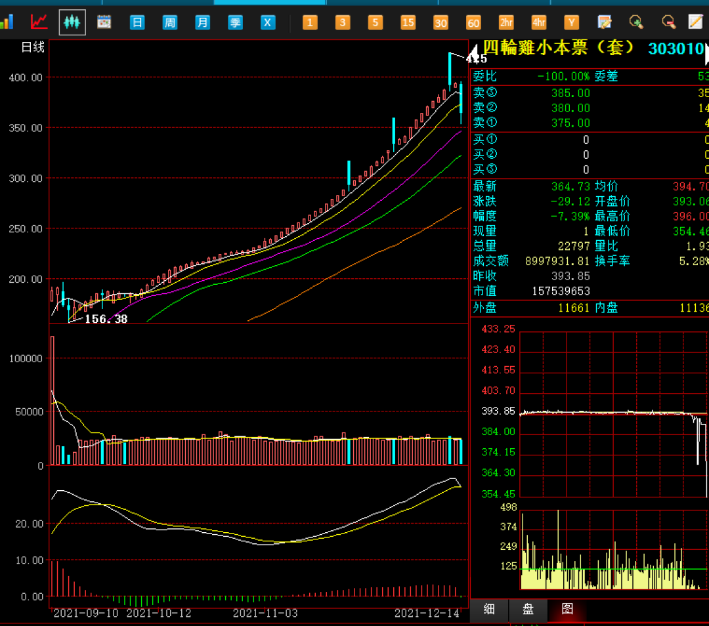Click the 外盘 value 11661
This screenshot has width=709, height=626.
point(574,308)
